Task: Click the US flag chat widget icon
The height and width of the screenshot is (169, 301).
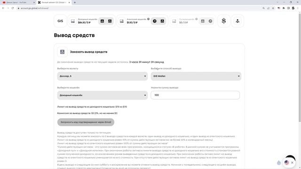Action: pos(286,162)
